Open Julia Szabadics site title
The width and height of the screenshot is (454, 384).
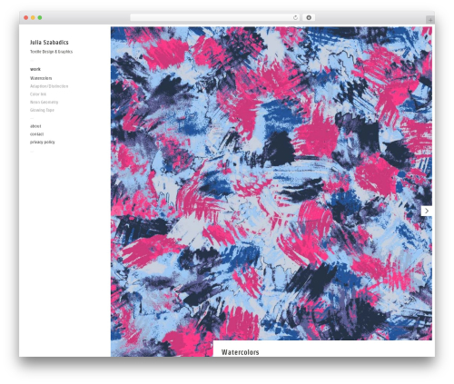pos(49,43)
